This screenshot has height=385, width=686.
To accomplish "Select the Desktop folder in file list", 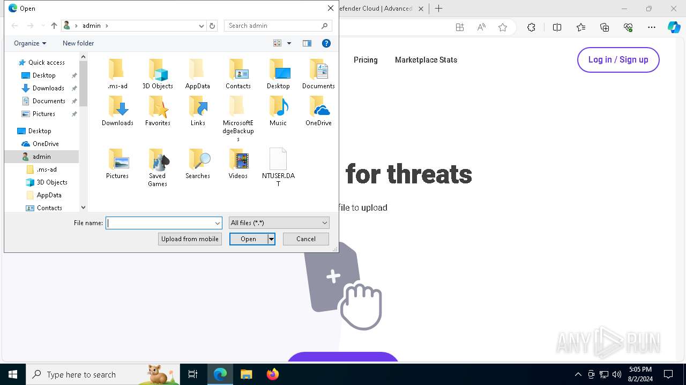I will (x=278, y=74).
